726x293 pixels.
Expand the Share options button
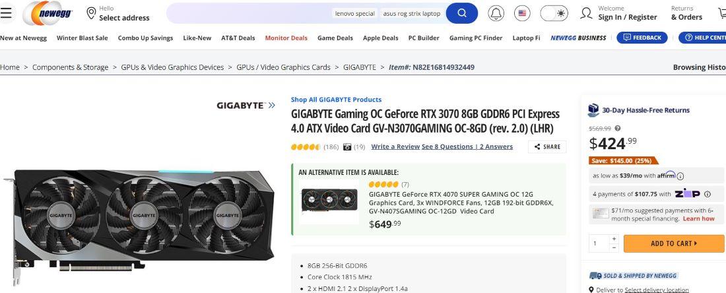pyautogui.click(x=547, y=146)
